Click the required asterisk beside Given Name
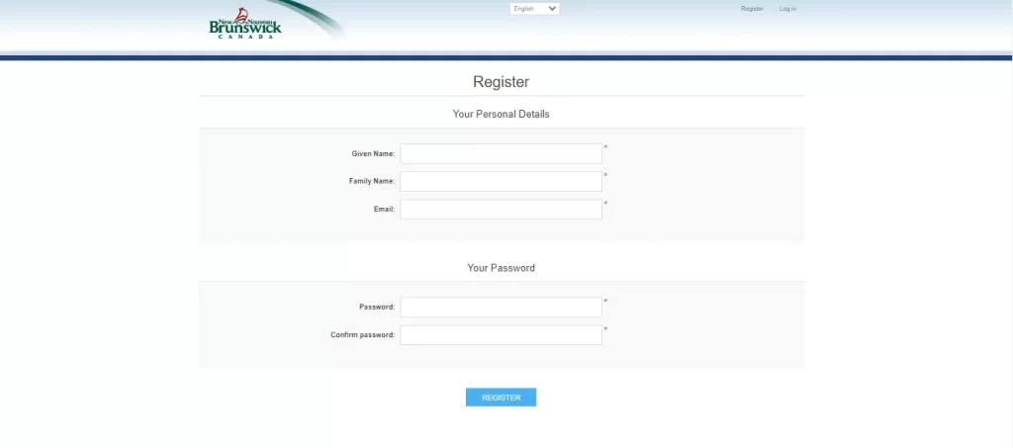This screenshot has height=448, width=1013. 605,148
